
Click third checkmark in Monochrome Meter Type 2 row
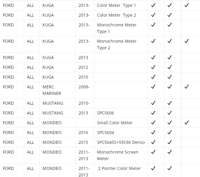coord(186,41)
